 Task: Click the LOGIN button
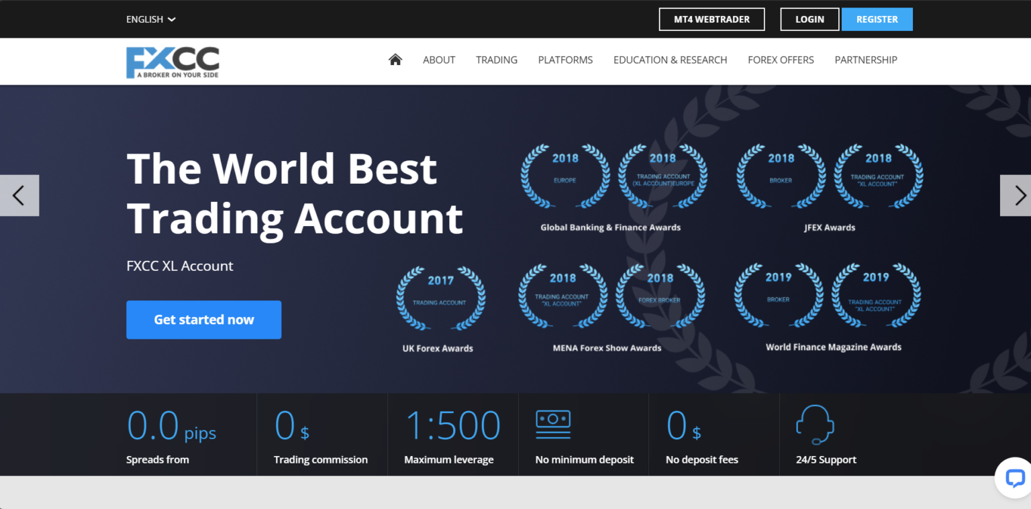pos(809,19)
